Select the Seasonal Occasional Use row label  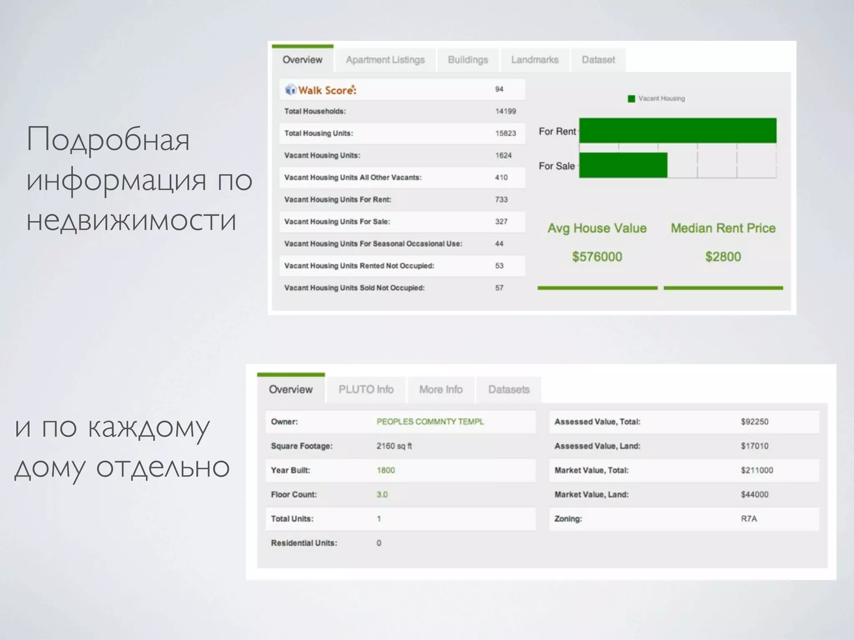pos(373,244)
